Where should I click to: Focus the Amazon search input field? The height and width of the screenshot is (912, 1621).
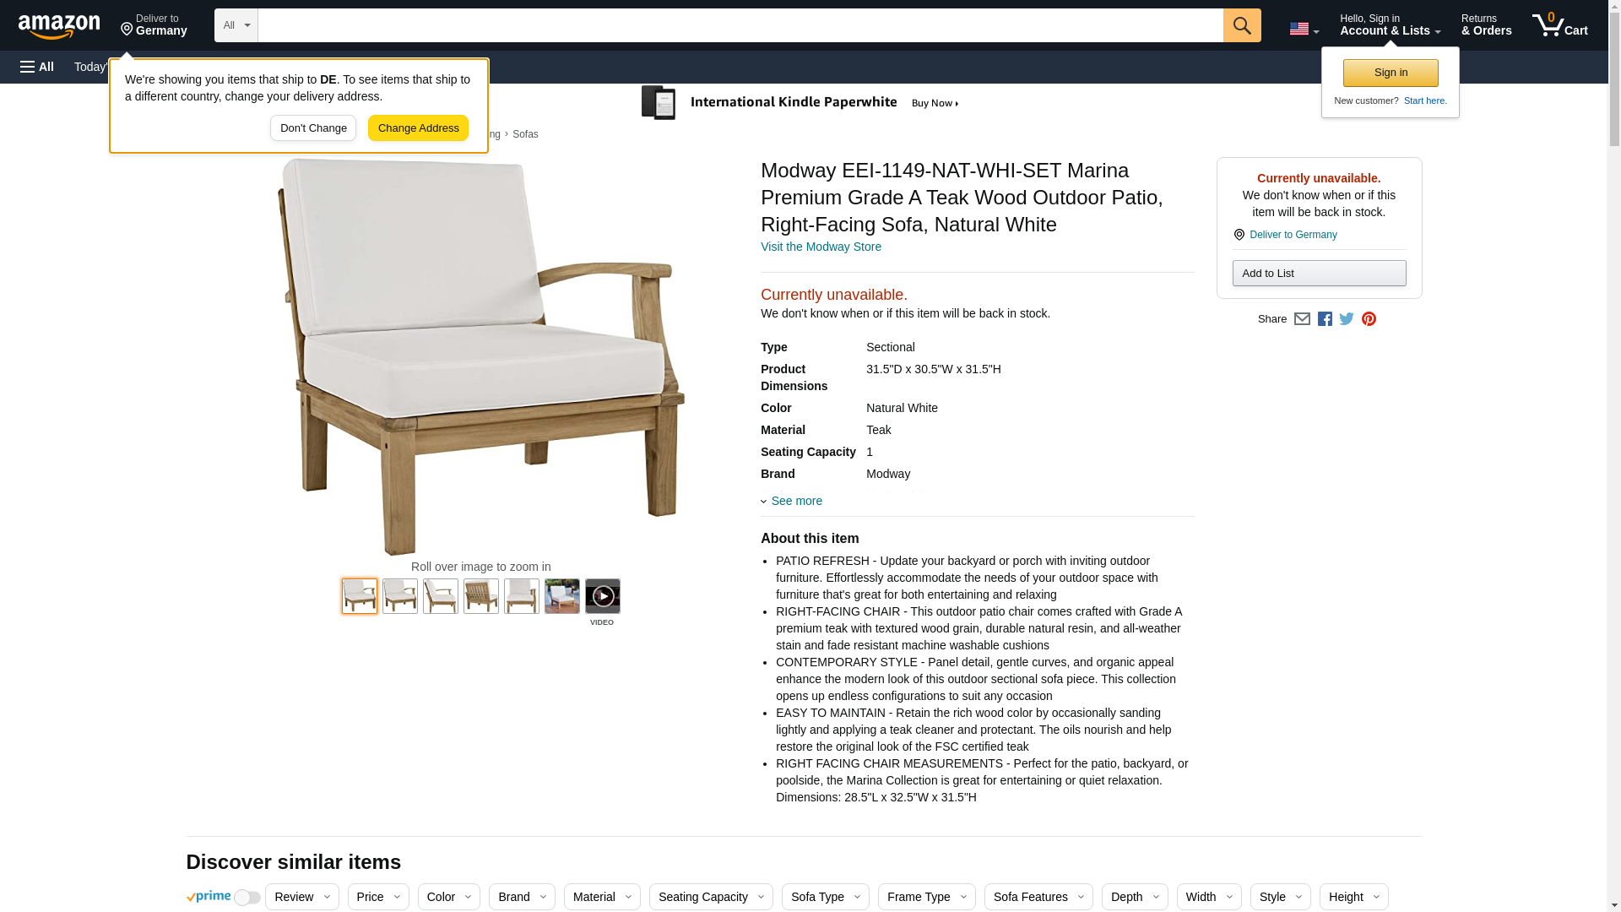pyautogui.click(x=740, y=25)
